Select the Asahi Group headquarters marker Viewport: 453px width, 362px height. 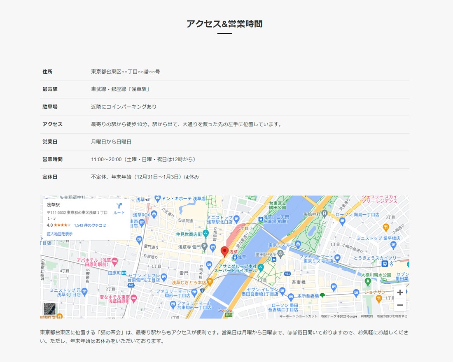tap(261, 268)
